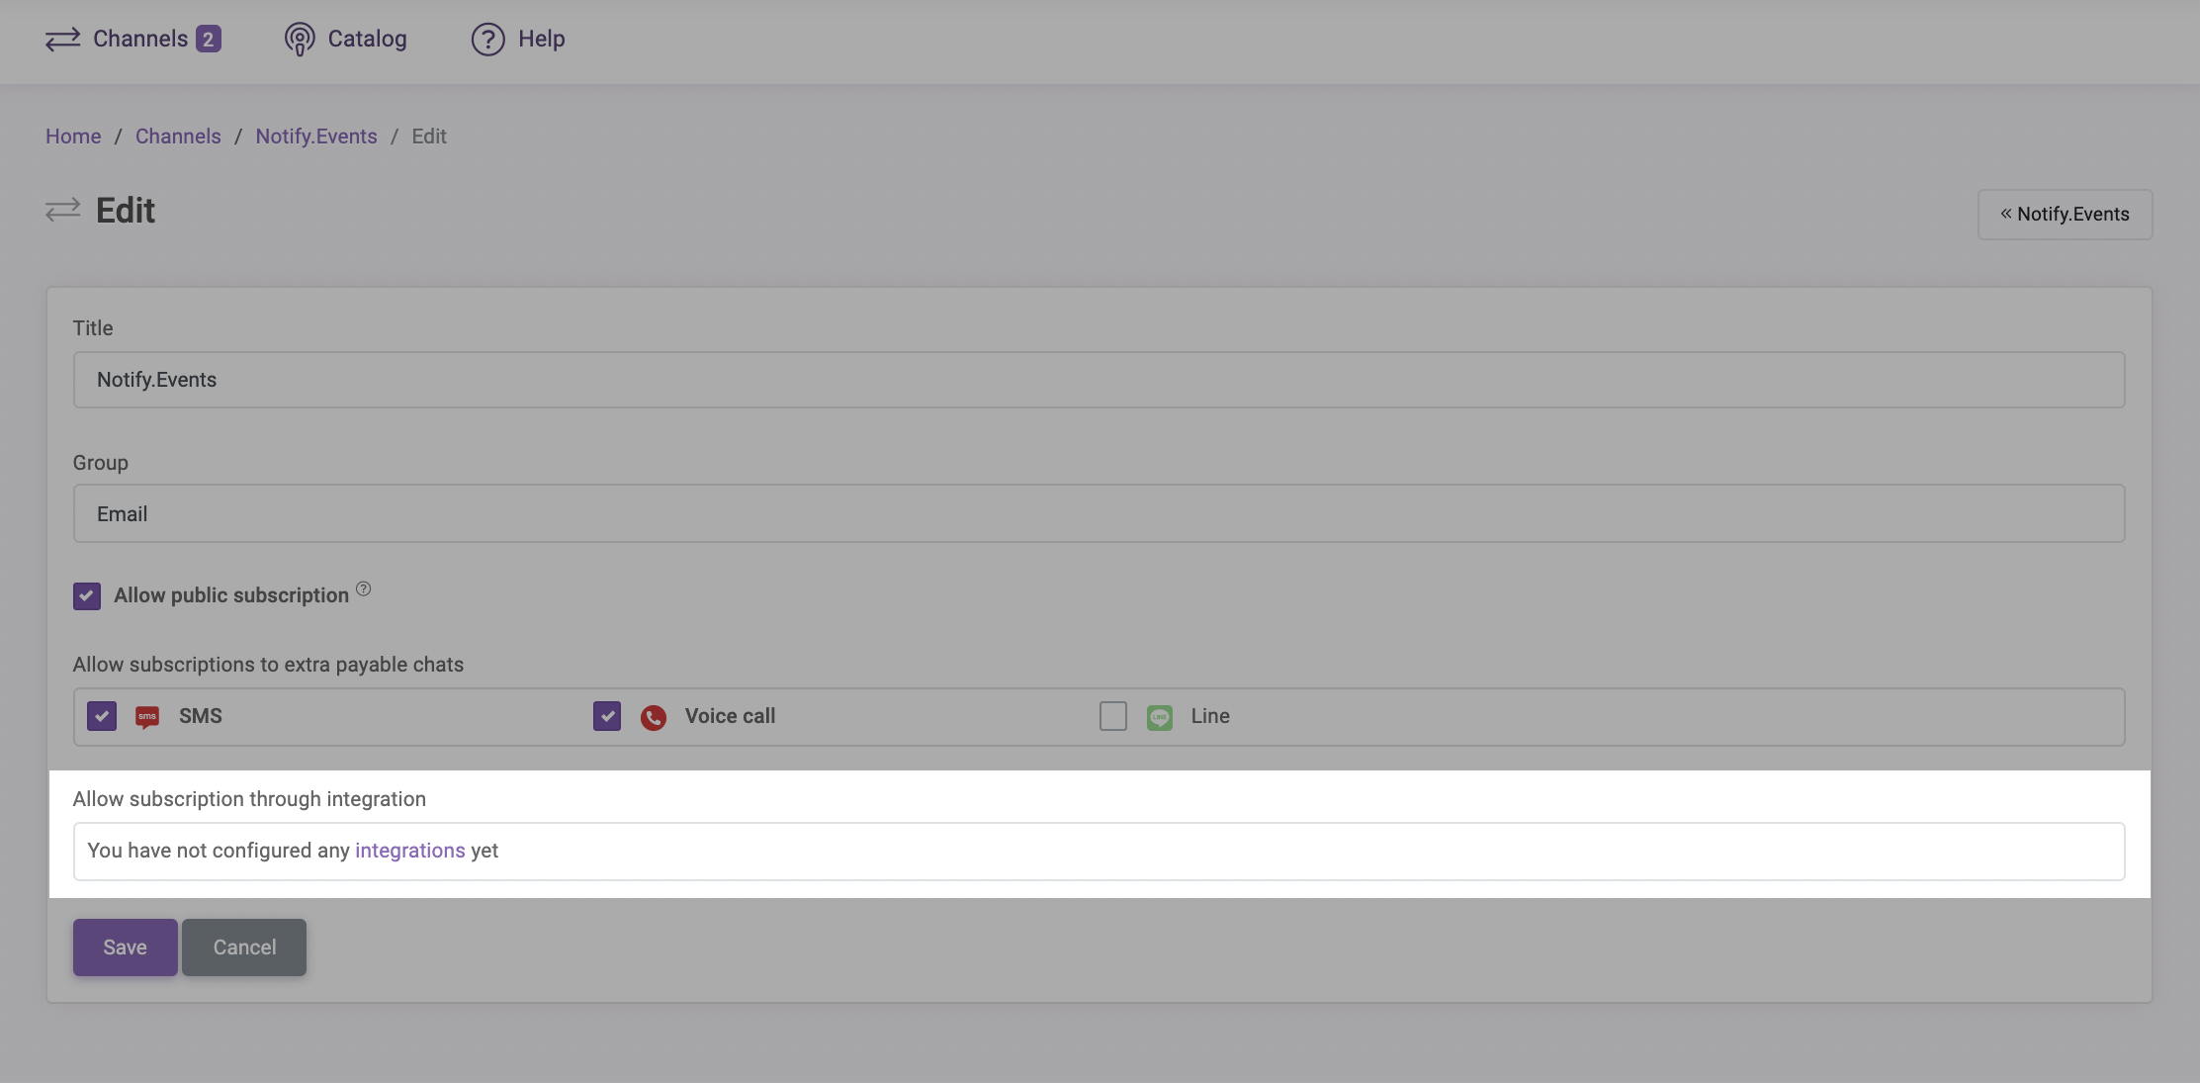Navigate to Home breadcrumb

73,136
